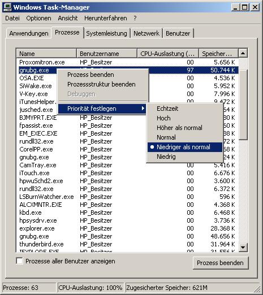Open the Optionen menu

(x=38, y=18)
